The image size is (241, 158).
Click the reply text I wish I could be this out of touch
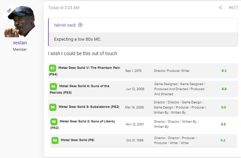[82, 53]
